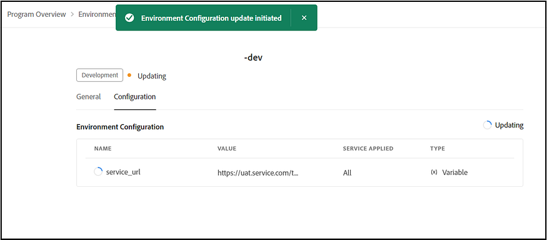Click the All service applied cell
Screen dimensions: 547x240
pos(347,172)
